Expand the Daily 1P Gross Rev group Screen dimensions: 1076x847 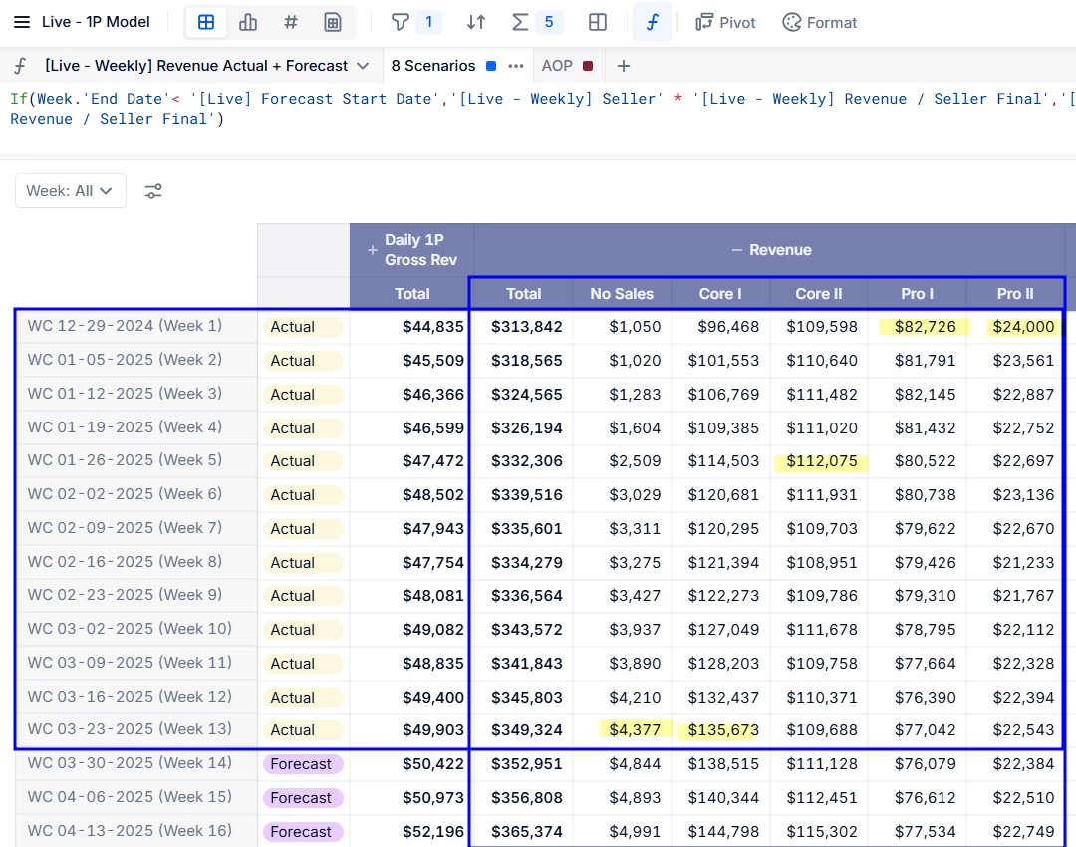(373, 250)
